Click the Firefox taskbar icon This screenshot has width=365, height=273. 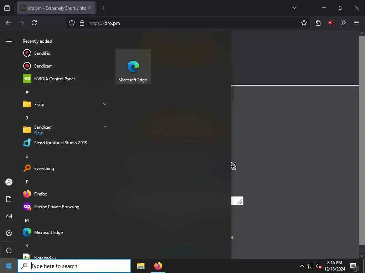[158, 266]
